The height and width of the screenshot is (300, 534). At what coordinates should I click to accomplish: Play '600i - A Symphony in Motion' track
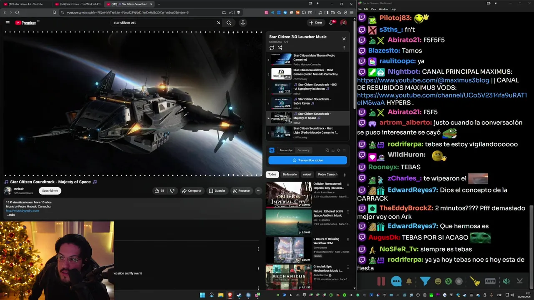click(308, 89)
